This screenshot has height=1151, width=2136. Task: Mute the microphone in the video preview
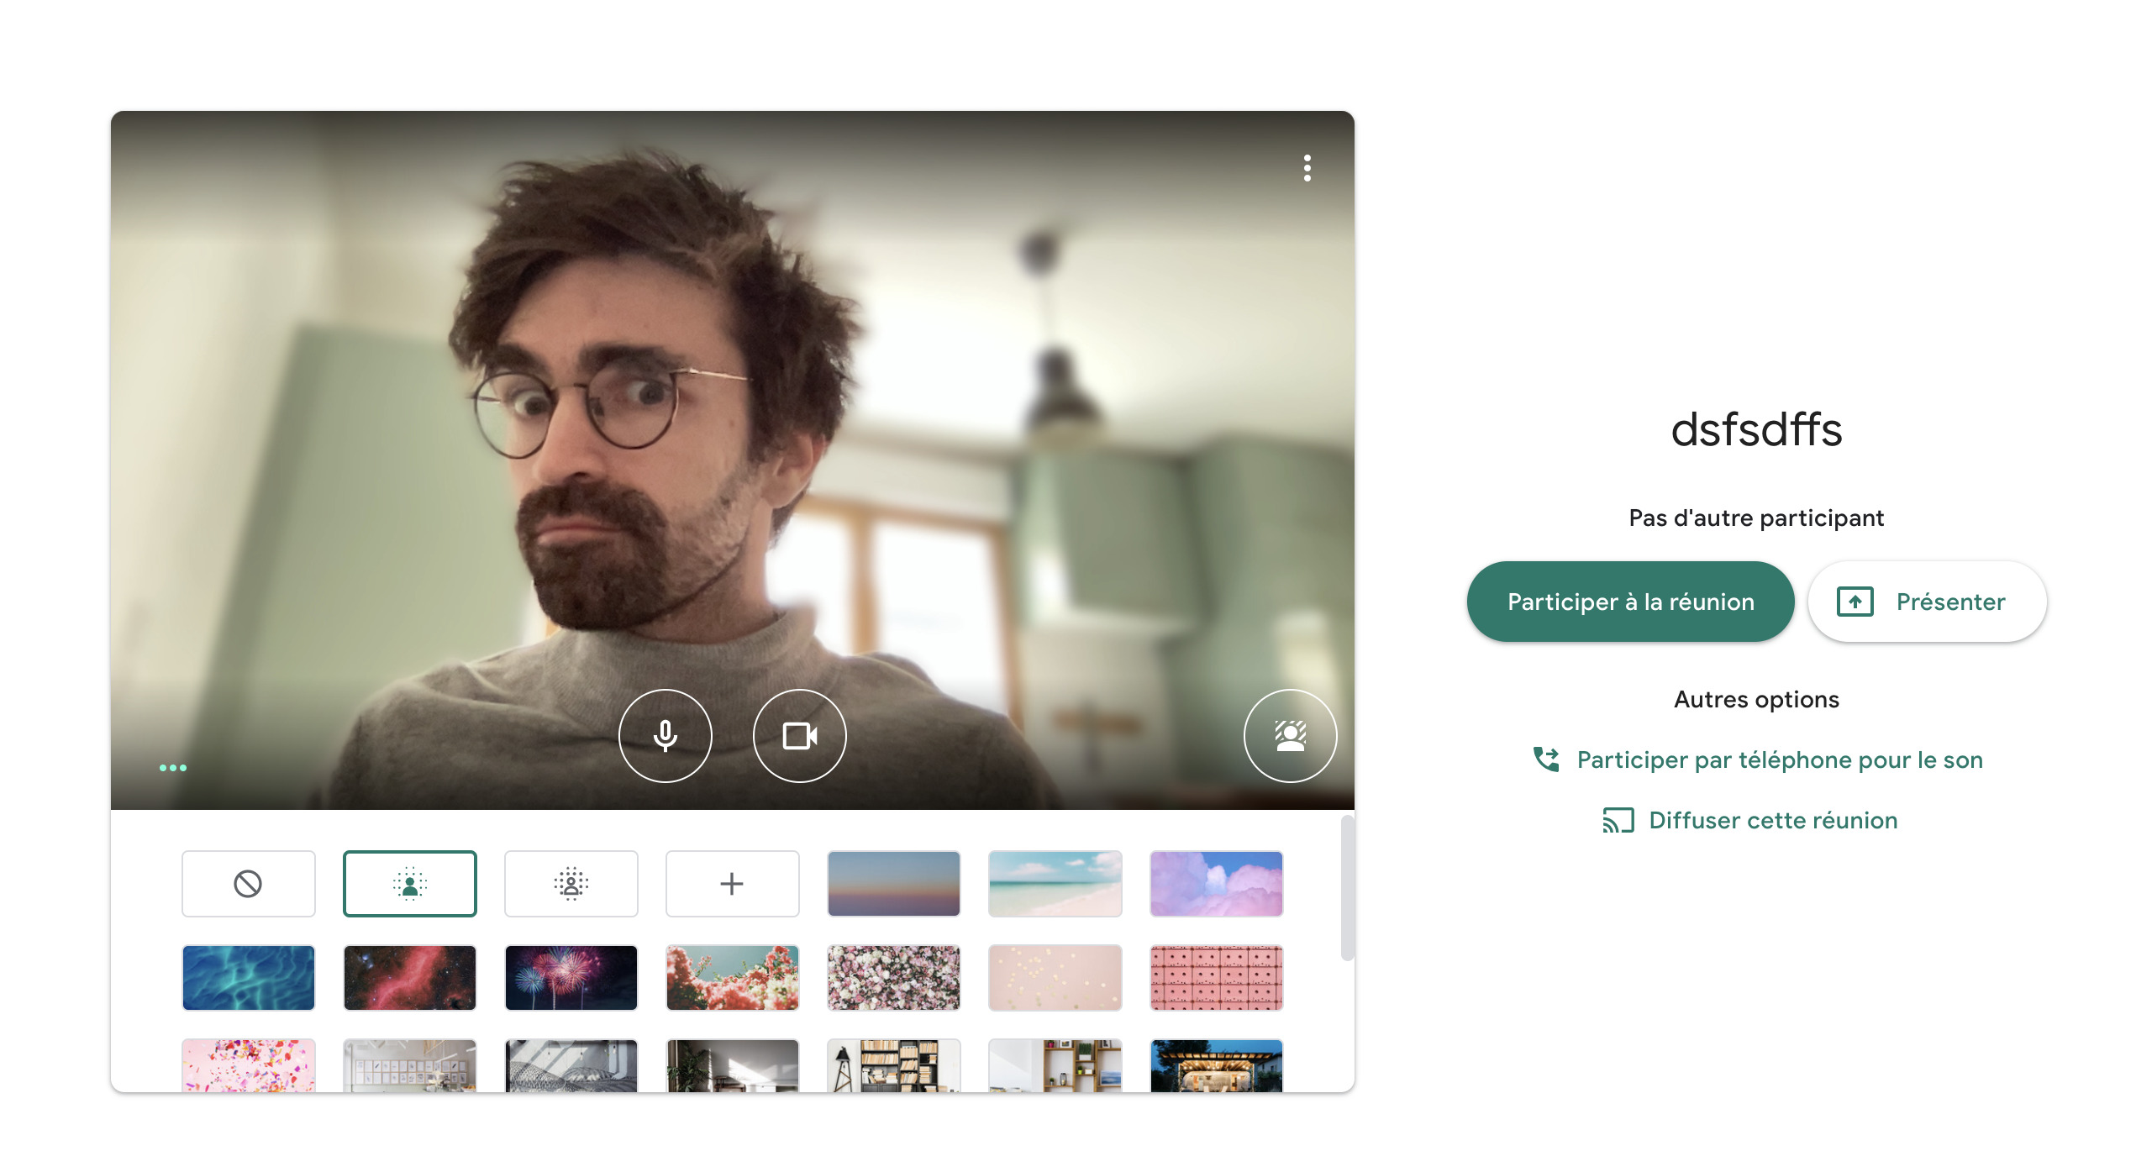[x=665, y=736]
